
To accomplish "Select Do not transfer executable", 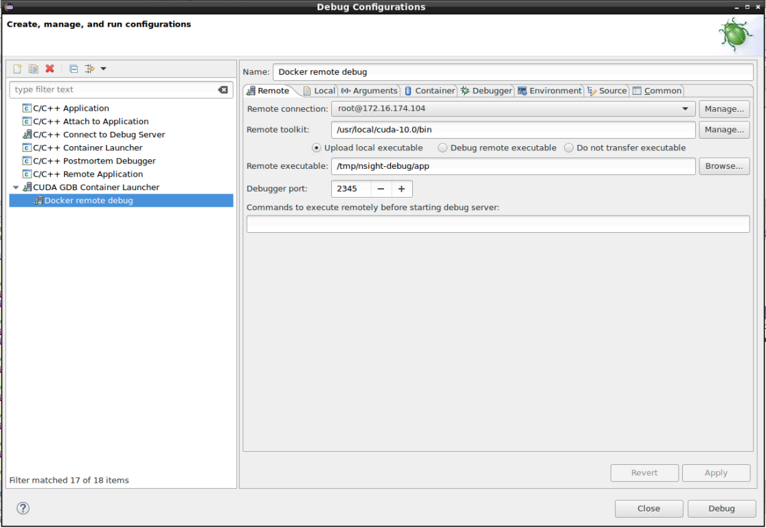I will pos(569,148).
